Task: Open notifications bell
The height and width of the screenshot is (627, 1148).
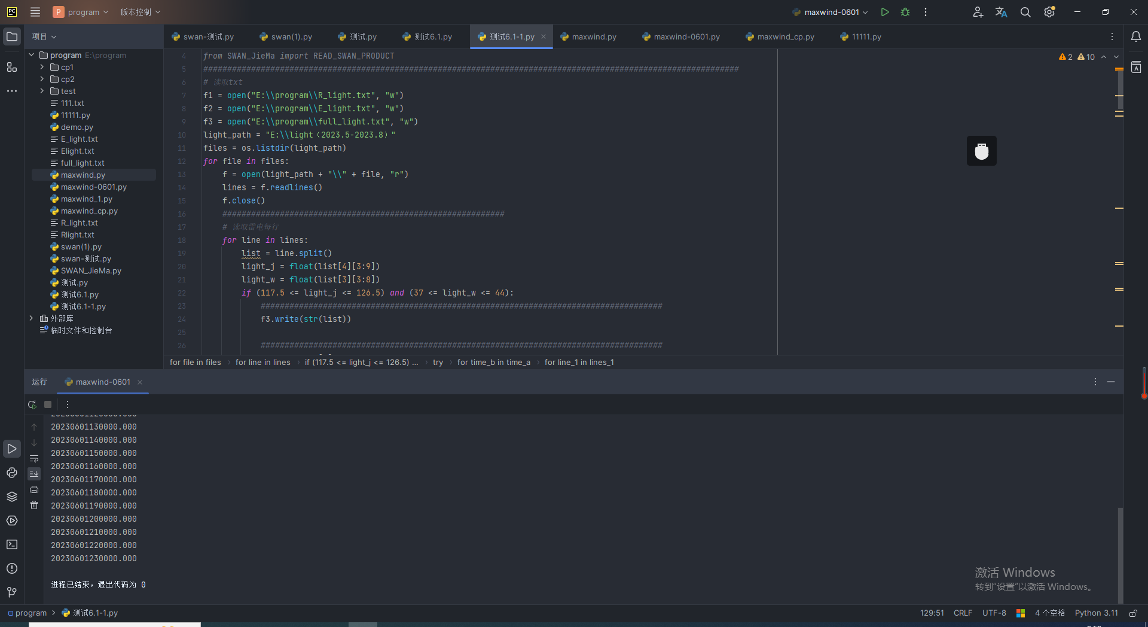Action: pyautogui.click(x=1136, y=36)
